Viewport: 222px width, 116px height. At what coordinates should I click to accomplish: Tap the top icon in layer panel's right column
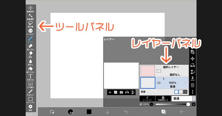(x=192, y=52)
